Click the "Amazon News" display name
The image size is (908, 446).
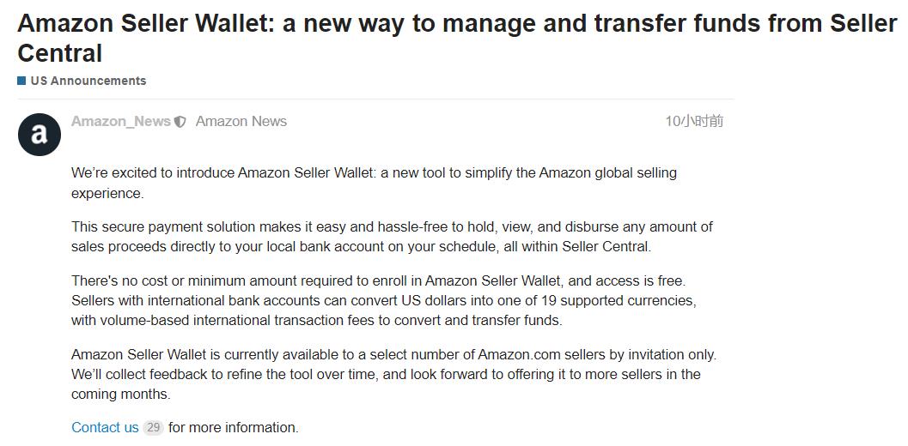point(241,122)
